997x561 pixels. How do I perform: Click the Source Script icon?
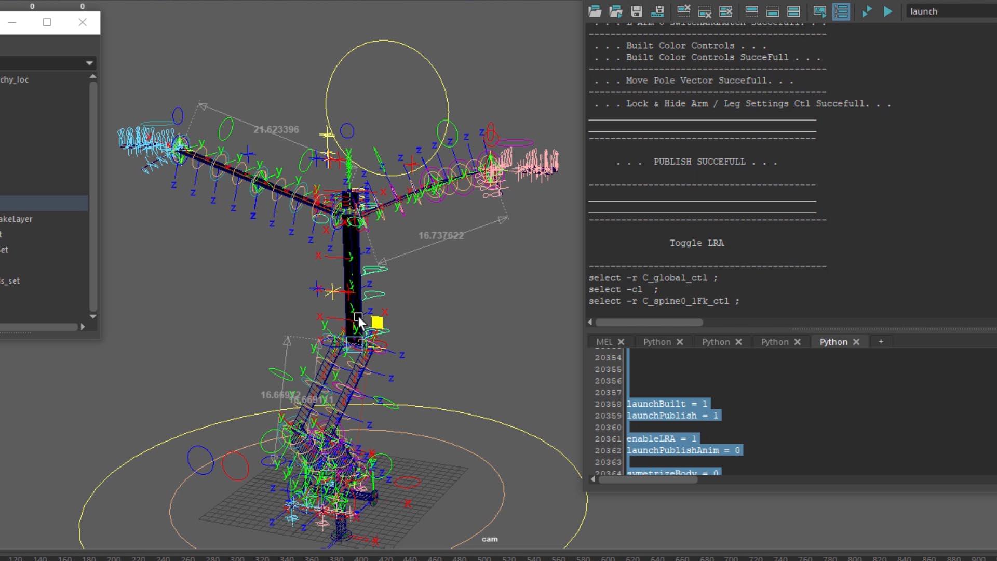point(616,11)
